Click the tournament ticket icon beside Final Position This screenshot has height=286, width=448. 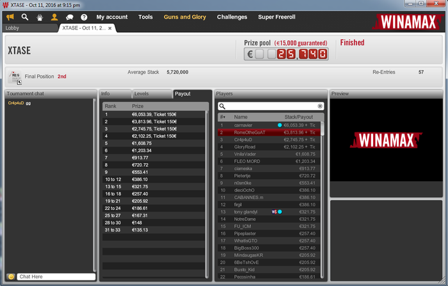click(x=15, y=77)
